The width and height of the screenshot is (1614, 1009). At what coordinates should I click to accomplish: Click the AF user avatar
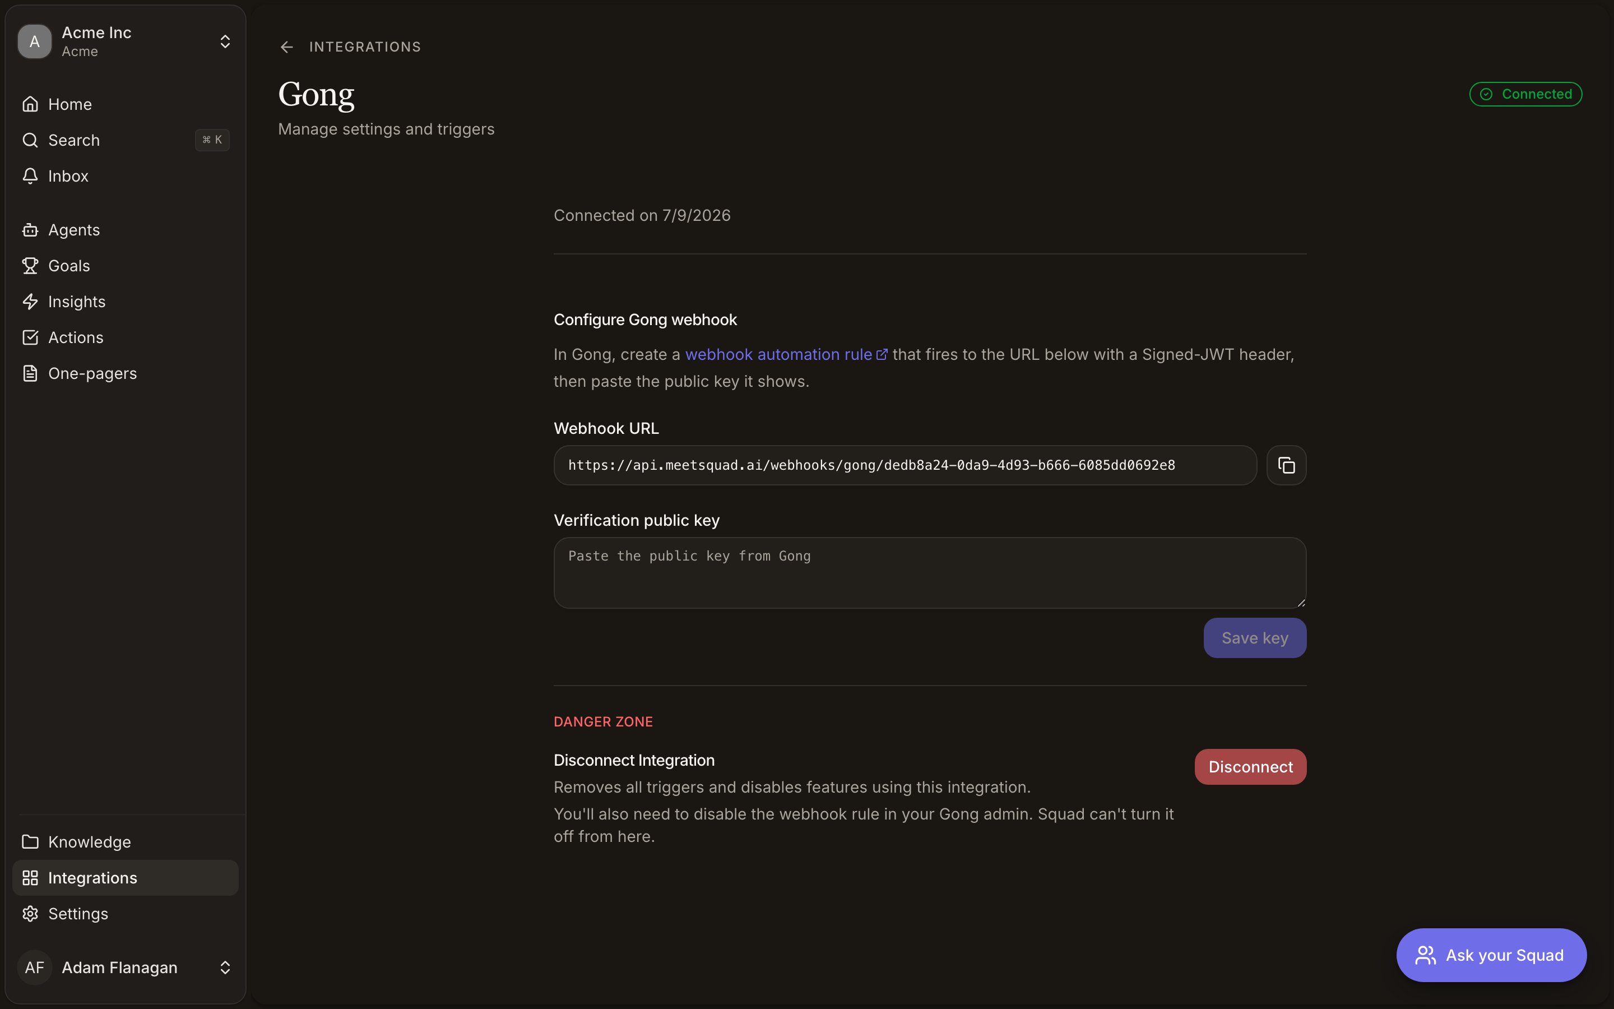click(x=35, y=968)
